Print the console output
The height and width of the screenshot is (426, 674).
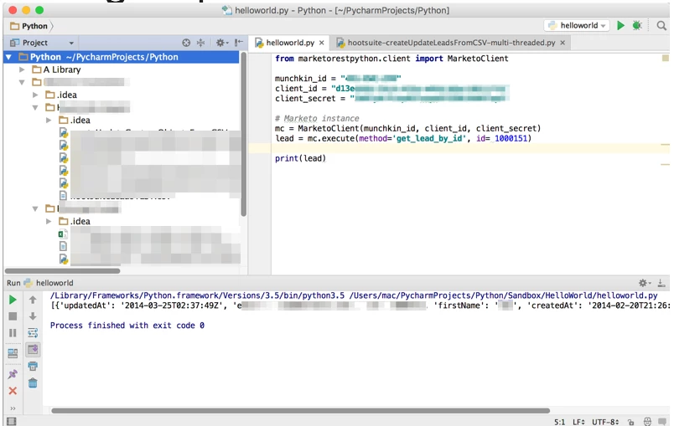(x=33, y=366)
